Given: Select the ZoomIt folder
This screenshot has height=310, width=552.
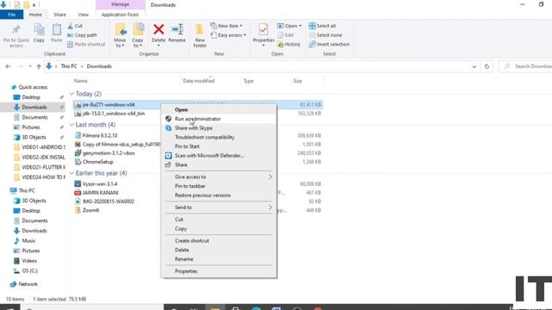Looking at the screenshot, I should click(91, 210).
